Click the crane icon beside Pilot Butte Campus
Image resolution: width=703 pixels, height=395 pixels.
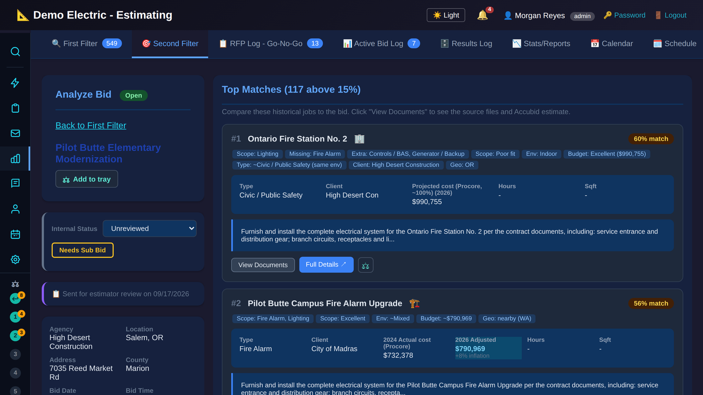pyautogui.click(x=414, y=304)
